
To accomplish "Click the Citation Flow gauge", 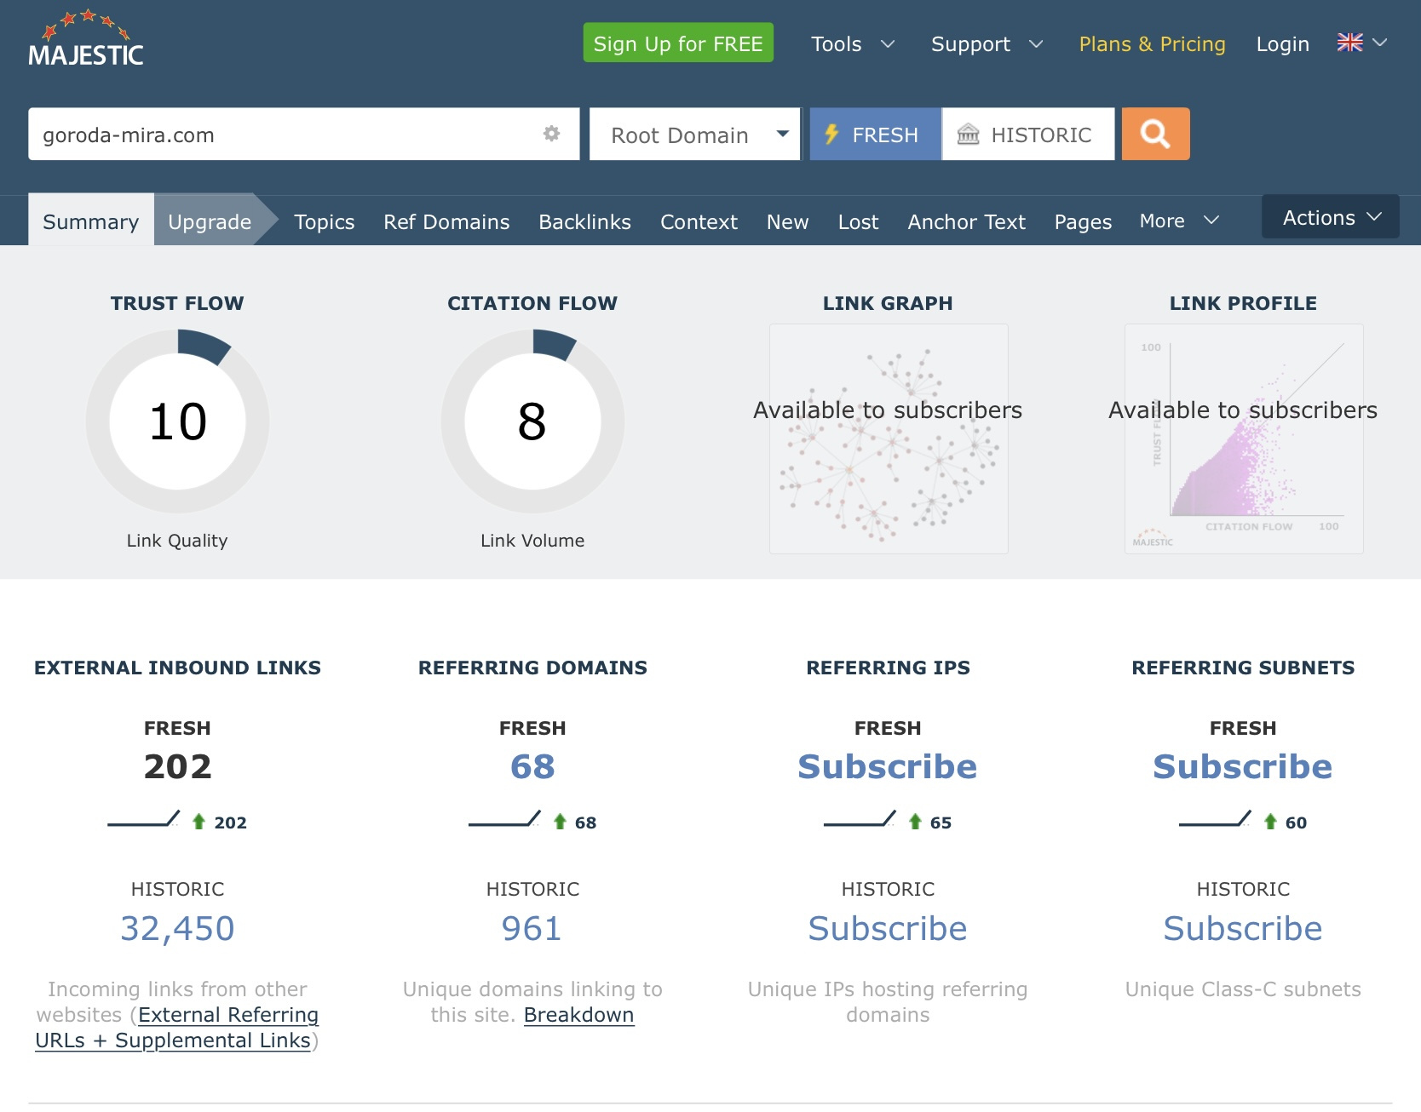I will [x=532, y=421].
